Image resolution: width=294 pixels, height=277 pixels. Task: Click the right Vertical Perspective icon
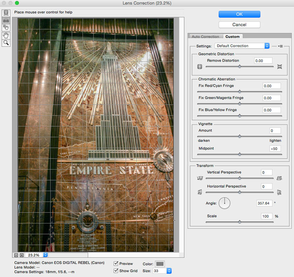click(279, 178)
